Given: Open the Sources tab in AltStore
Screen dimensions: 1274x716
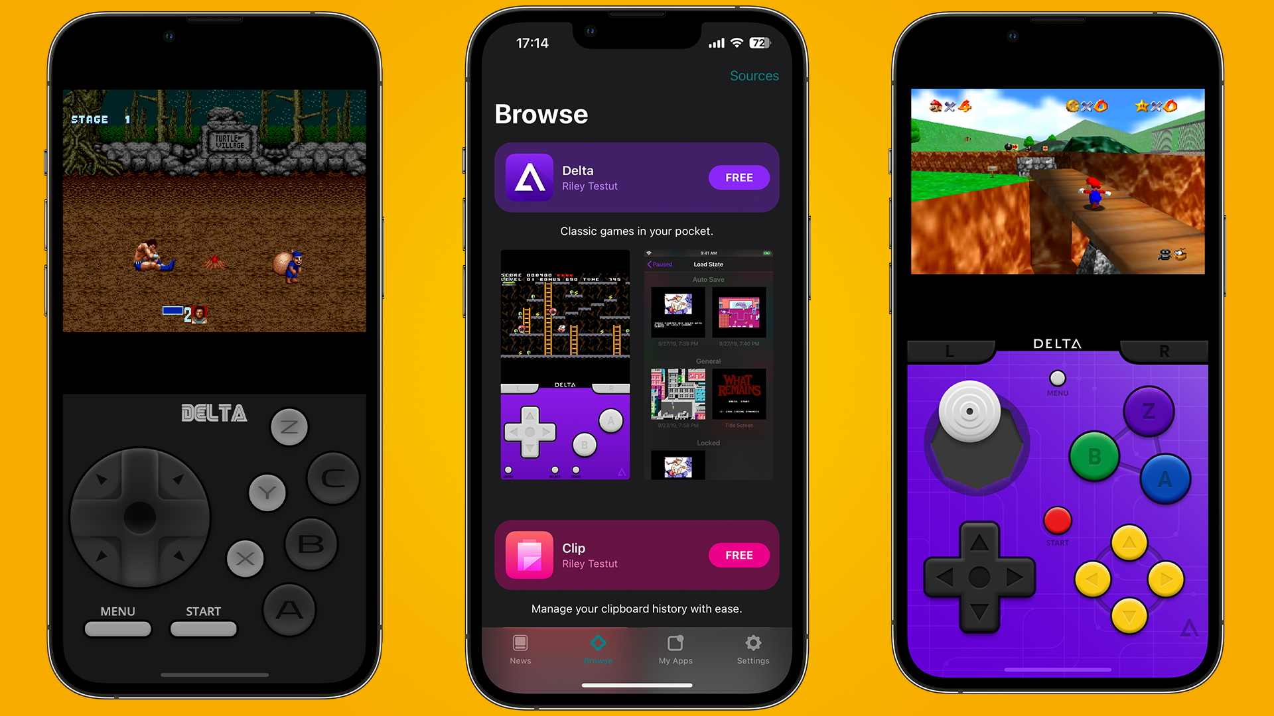Looking at the screenshot, I should coord(754,75).
